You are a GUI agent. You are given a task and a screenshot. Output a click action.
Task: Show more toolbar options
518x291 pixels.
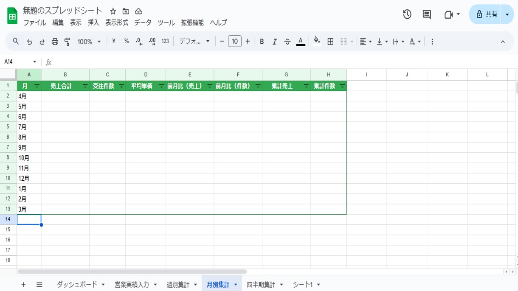[432, 42]
